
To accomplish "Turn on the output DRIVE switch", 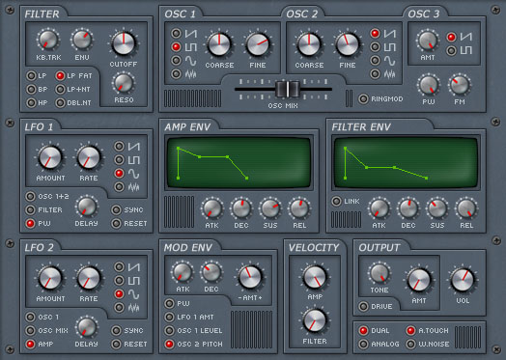I will (x=363, y=306).
